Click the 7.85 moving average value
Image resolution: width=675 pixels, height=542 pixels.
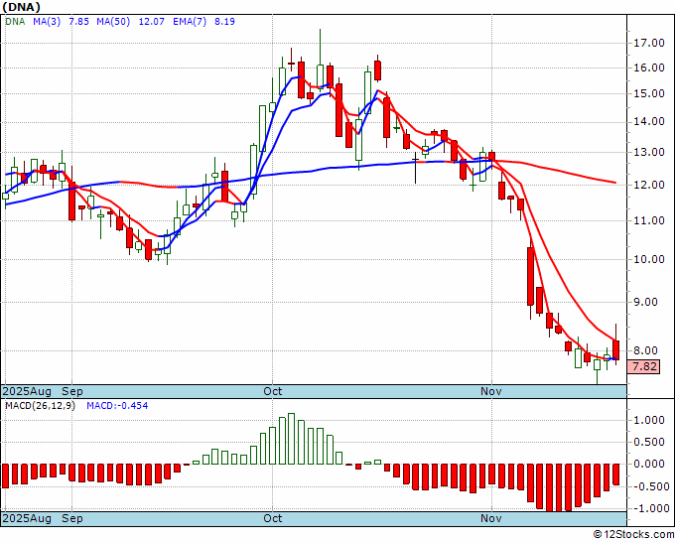(78, 21)
